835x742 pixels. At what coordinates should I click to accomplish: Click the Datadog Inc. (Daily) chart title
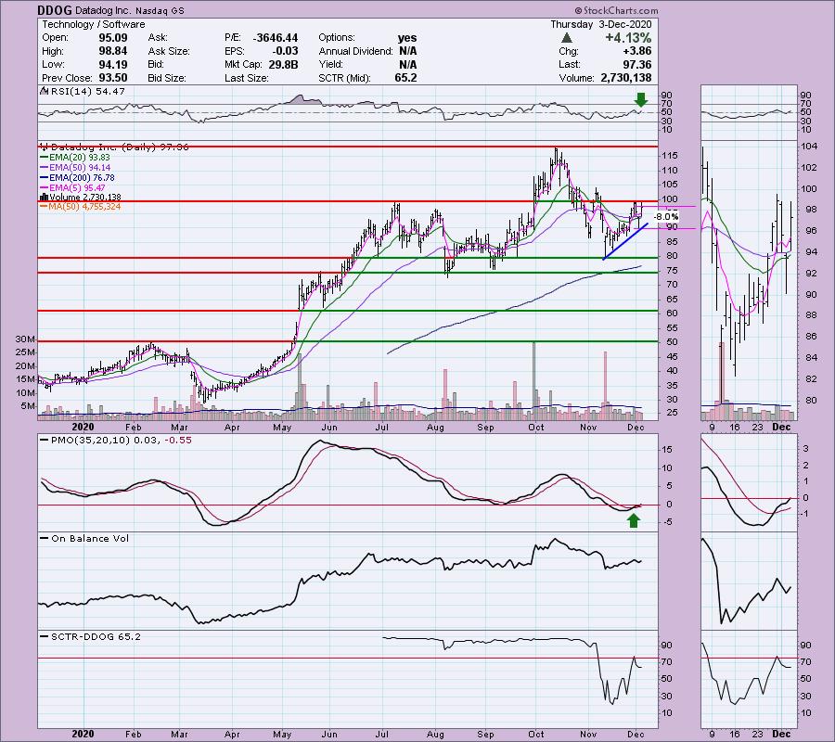[x=115, y=147]
